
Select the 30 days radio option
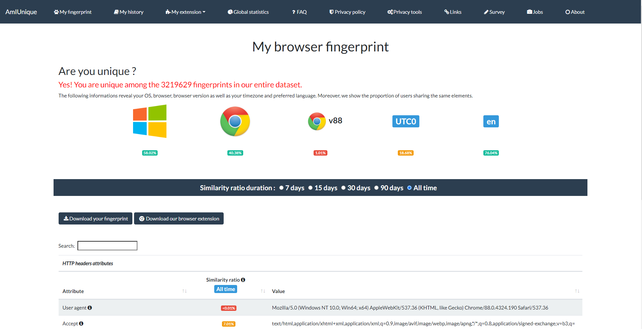coord(343,188)
